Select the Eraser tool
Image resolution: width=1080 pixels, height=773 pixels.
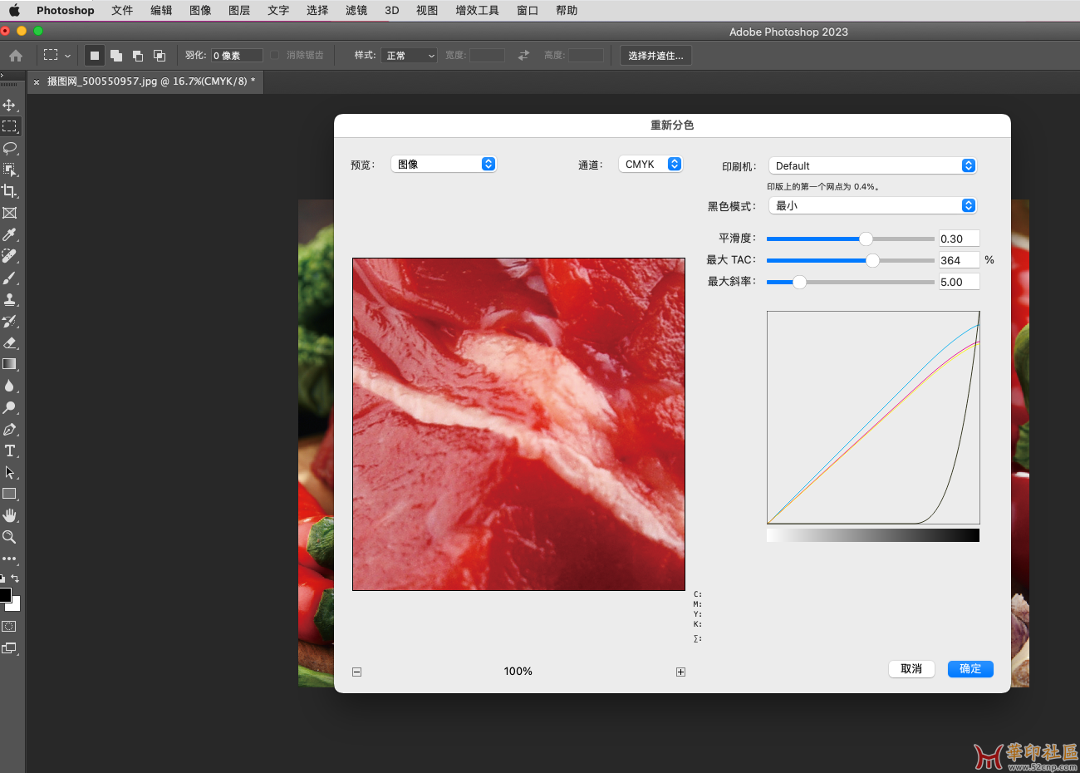pos(9,342)
